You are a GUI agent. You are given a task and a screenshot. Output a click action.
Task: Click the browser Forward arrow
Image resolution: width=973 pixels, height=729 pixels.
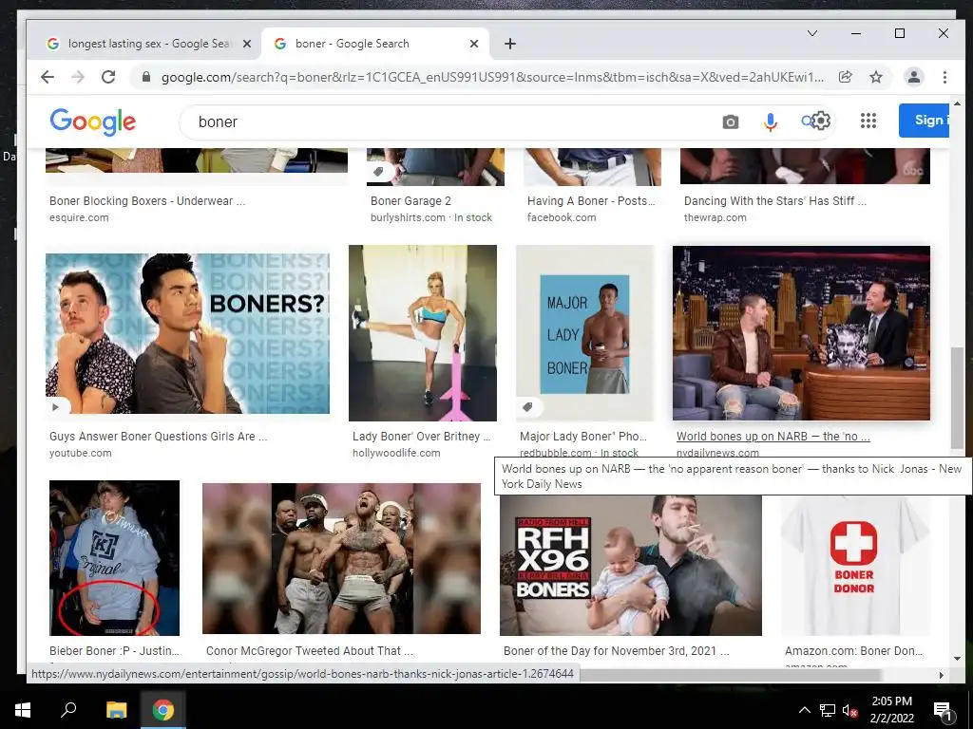tap(78, 77)
